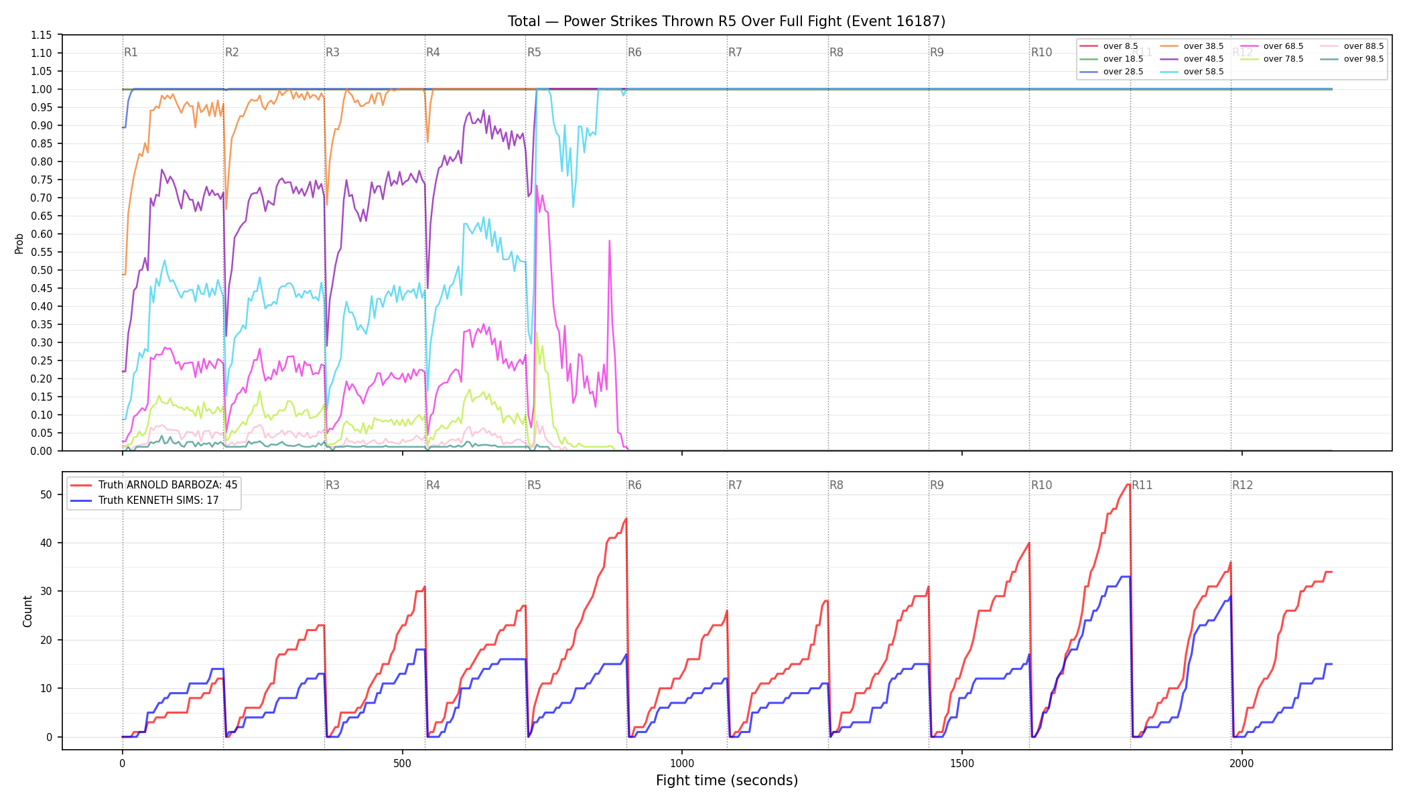Click the 2000 tick label on the x-axis
This screenshot has height=804, width=1407.
click(1242, 763)
